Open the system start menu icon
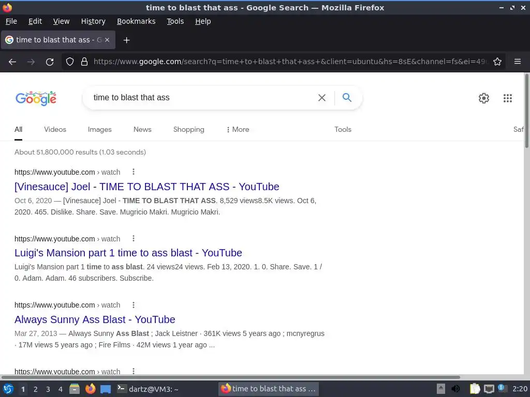 [8, 389]
